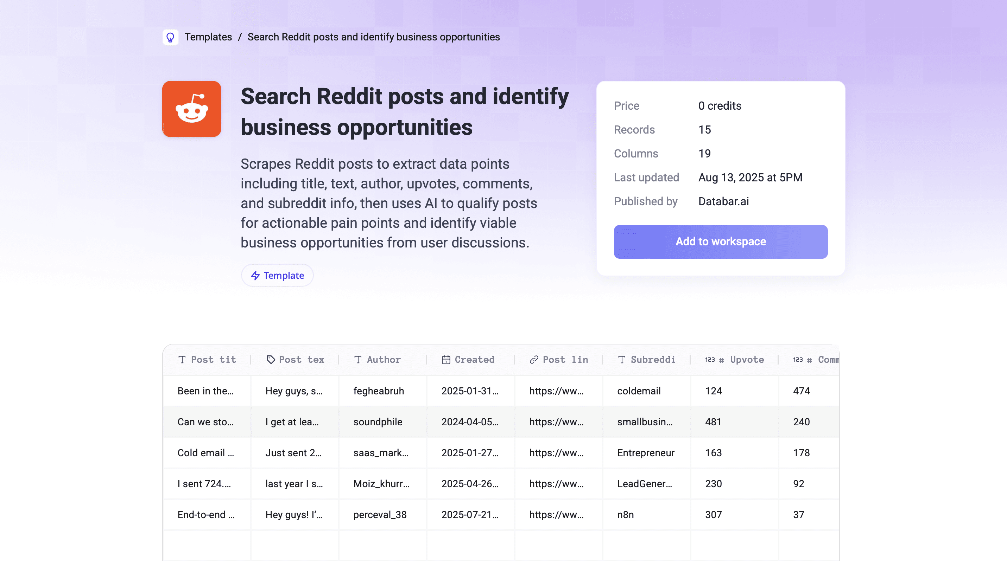This screenshot has height=561, width=1007.
Task: Open the Templates breadcrumb link
Action: click(x=208, y=37)
